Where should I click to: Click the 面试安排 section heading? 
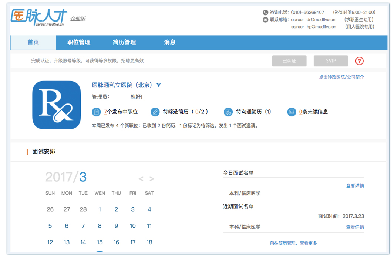coord(44,152)
